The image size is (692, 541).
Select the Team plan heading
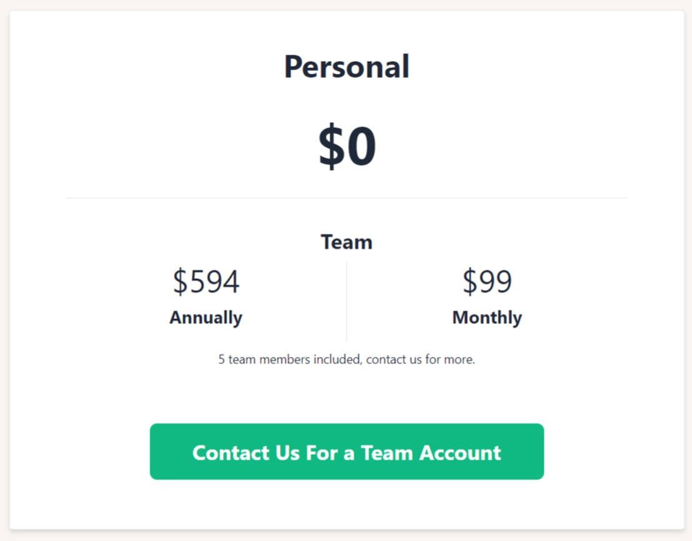tap(346, 241)
